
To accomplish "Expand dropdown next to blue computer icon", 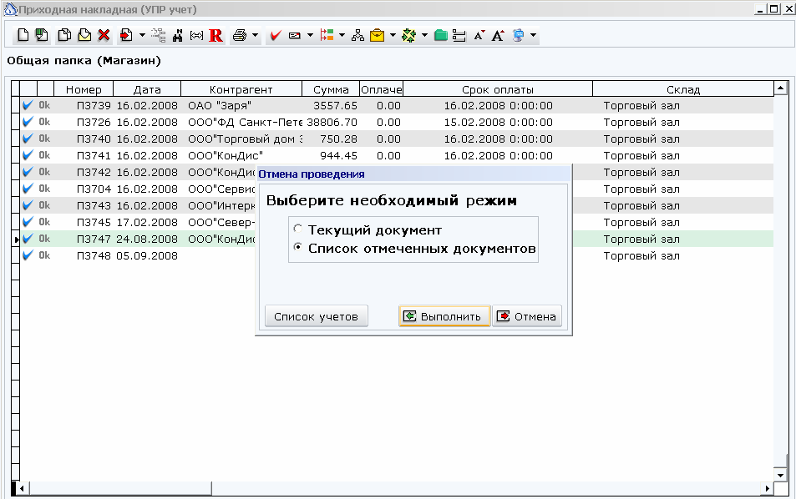I will coord(533,35).
